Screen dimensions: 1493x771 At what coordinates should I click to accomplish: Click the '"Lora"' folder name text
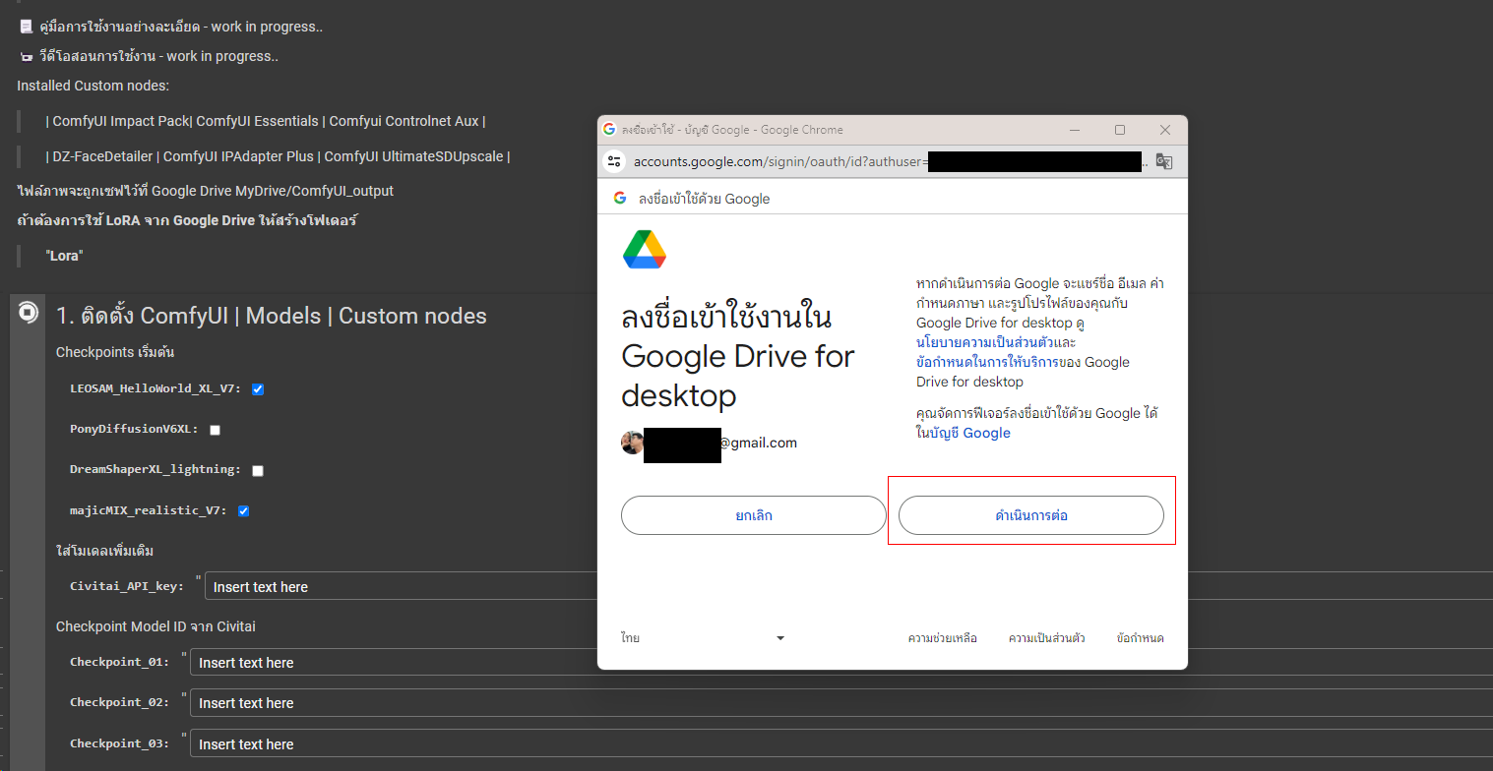65,255
